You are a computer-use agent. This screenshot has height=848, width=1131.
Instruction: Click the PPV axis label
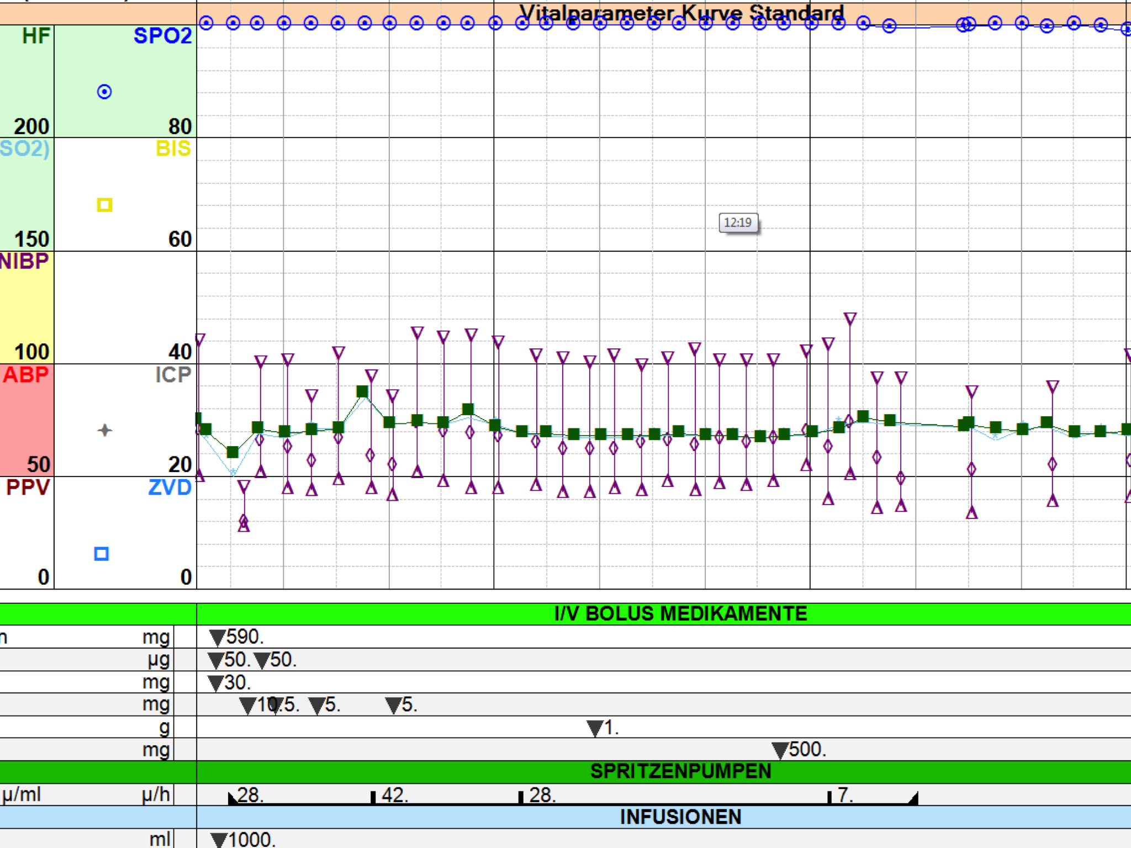[28, 487]
